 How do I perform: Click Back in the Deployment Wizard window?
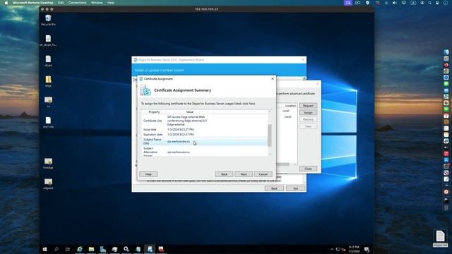274,188
